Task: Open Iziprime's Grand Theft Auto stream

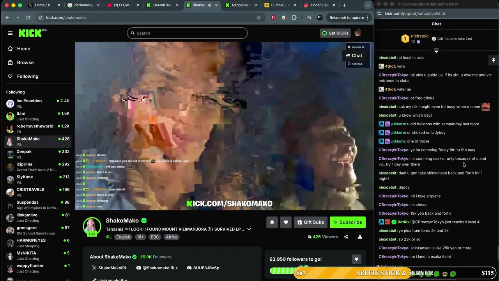Action: pos(37,167)
